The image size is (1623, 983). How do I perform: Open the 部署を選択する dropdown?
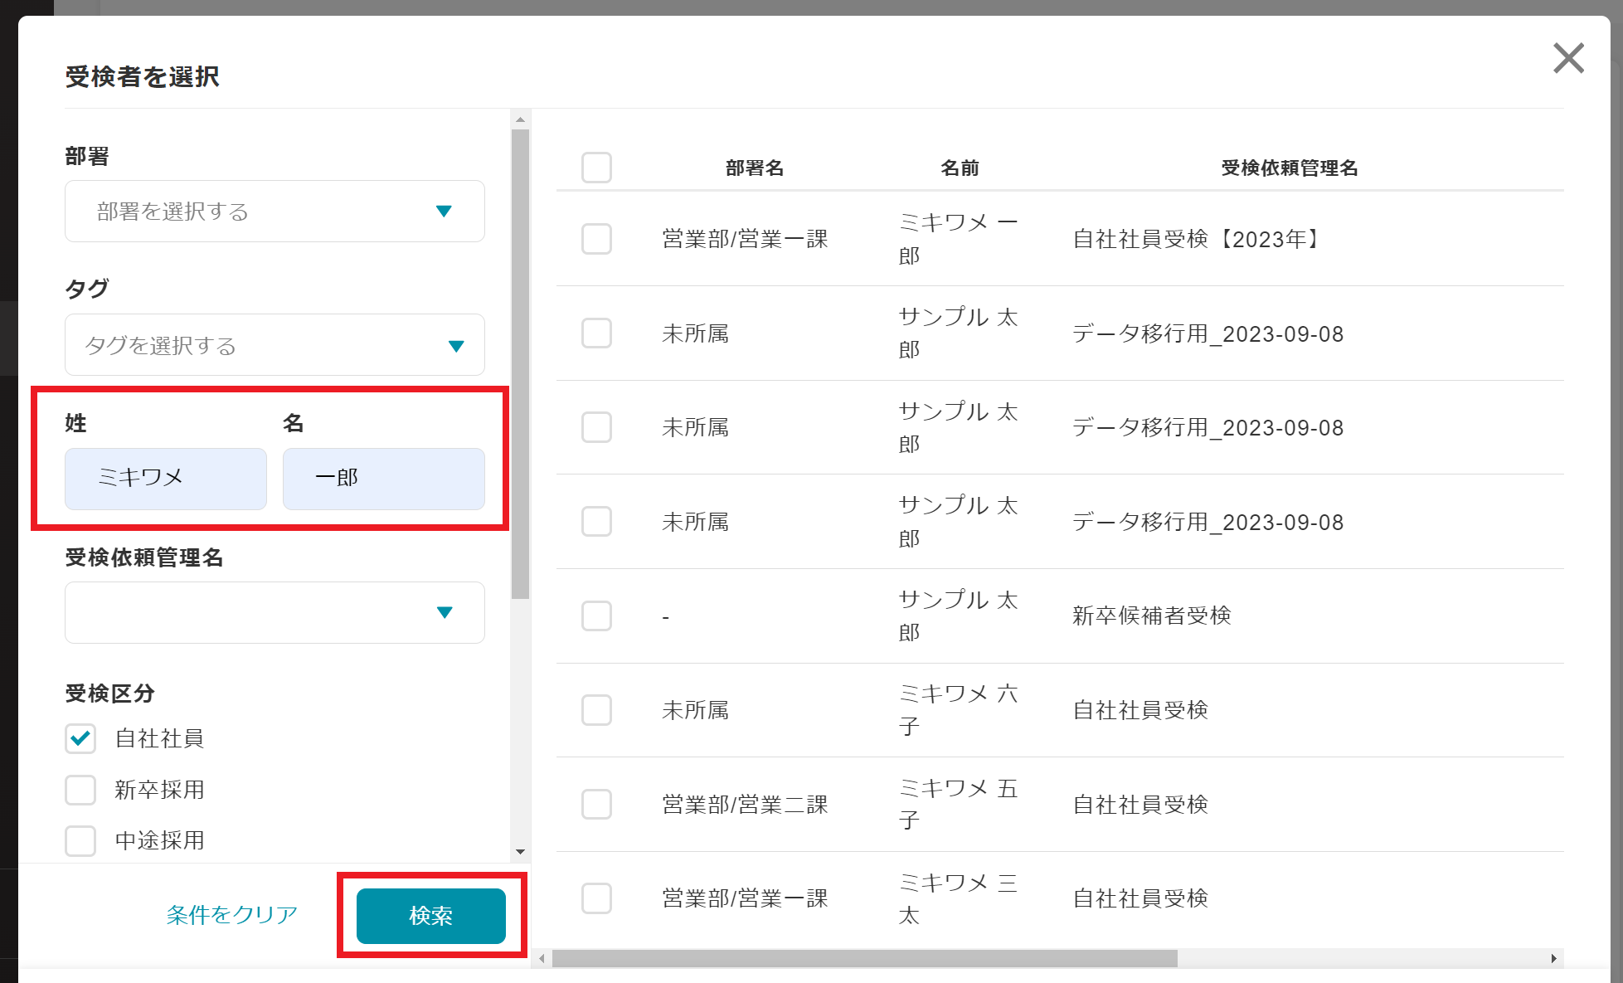(x=274, y=212)
